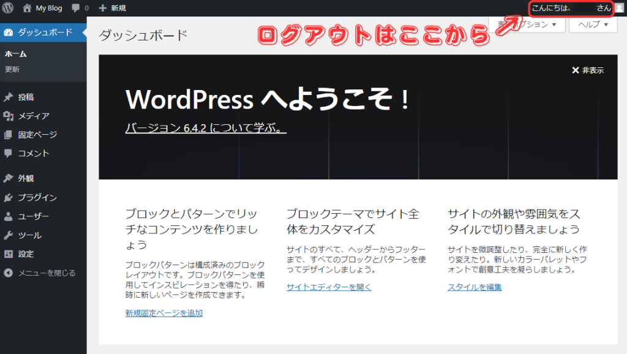Expand the ヘルプ dropdown tab

point(593,24)
